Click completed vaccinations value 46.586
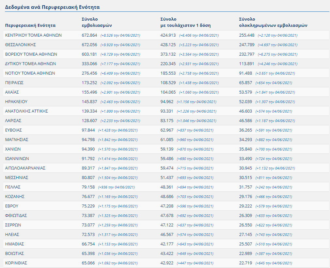The image size is (330, 268). click(245, 121)
